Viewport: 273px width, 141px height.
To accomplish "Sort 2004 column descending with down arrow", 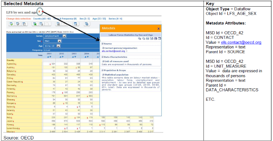I will (88, 57).
